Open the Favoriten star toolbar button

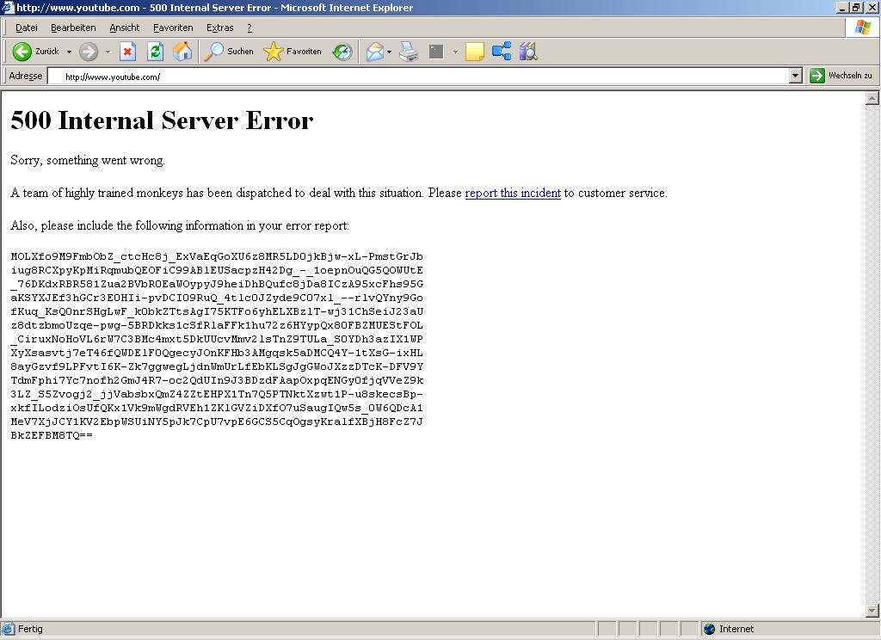coord(293,52)
